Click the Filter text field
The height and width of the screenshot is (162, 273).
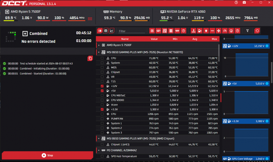coord(132,31)
